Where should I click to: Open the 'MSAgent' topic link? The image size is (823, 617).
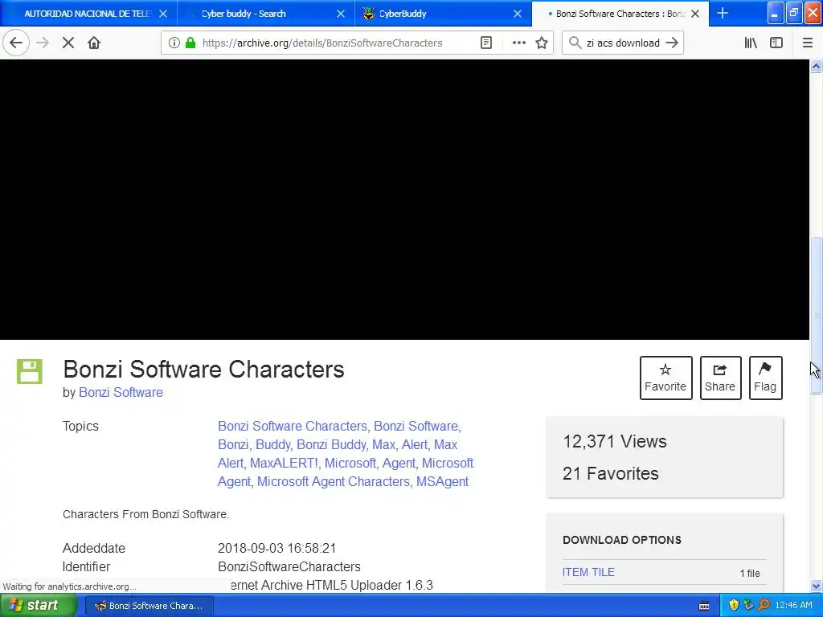pos(442,482)
